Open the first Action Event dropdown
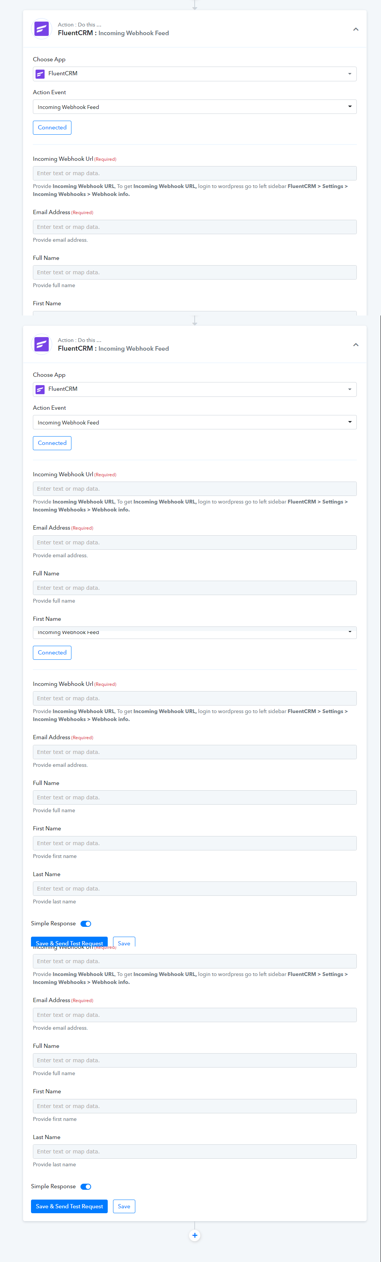 click(x=195, y=107)
